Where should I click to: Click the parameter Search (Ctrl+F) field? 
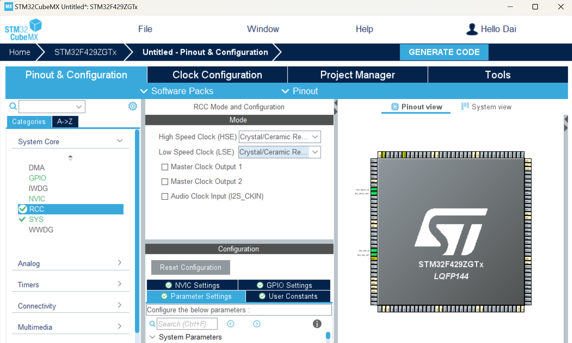click(x=187, y=324)
